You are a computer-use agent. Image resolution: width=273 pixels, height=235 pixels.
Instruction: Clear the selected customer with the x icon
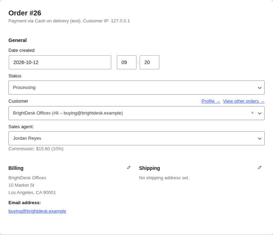[252, 113]
